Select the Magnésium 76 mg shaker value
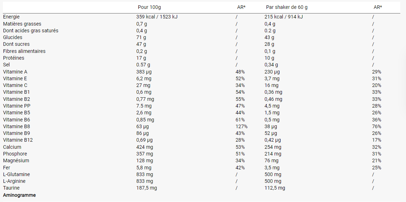 (271, 161)
